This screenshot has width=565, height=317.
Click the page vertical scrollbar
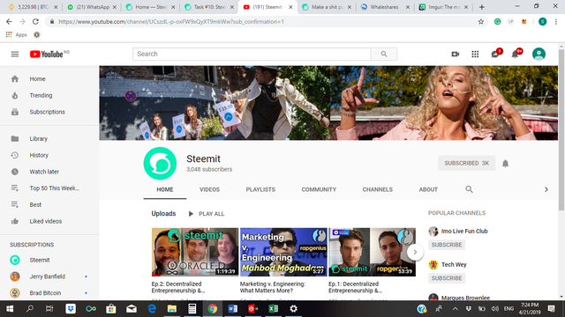(561, 129)
